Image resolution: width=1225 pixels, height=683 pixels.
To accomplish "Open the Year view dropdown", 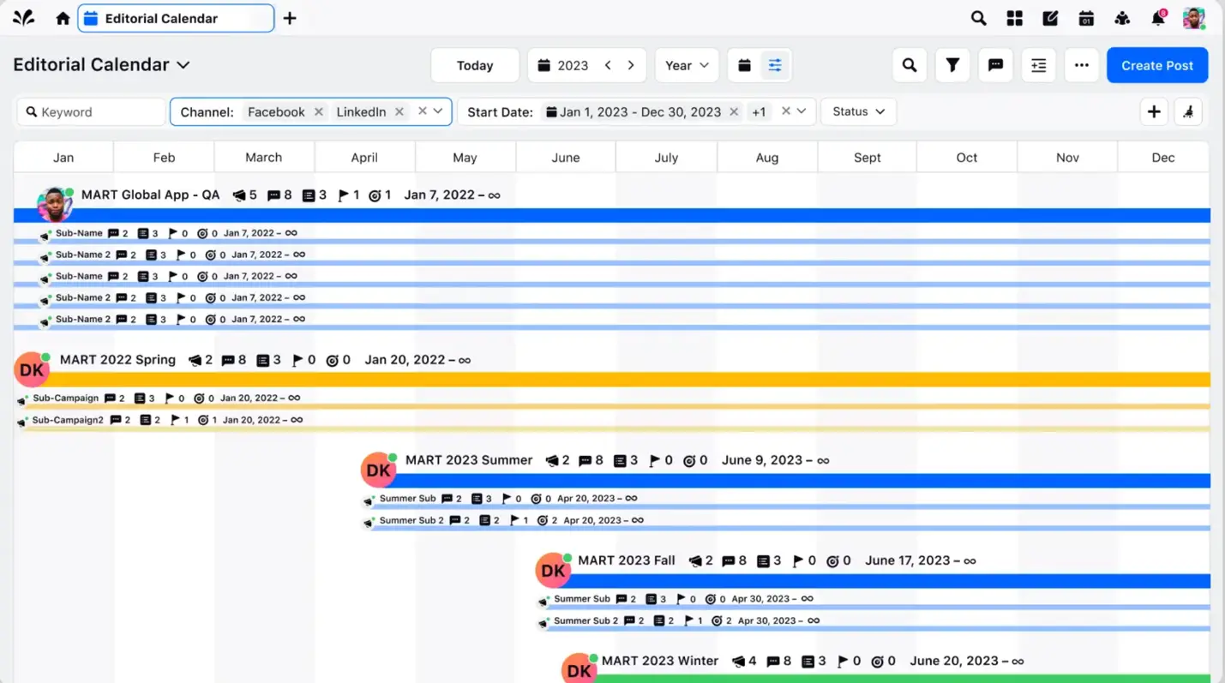I will 687,65.
